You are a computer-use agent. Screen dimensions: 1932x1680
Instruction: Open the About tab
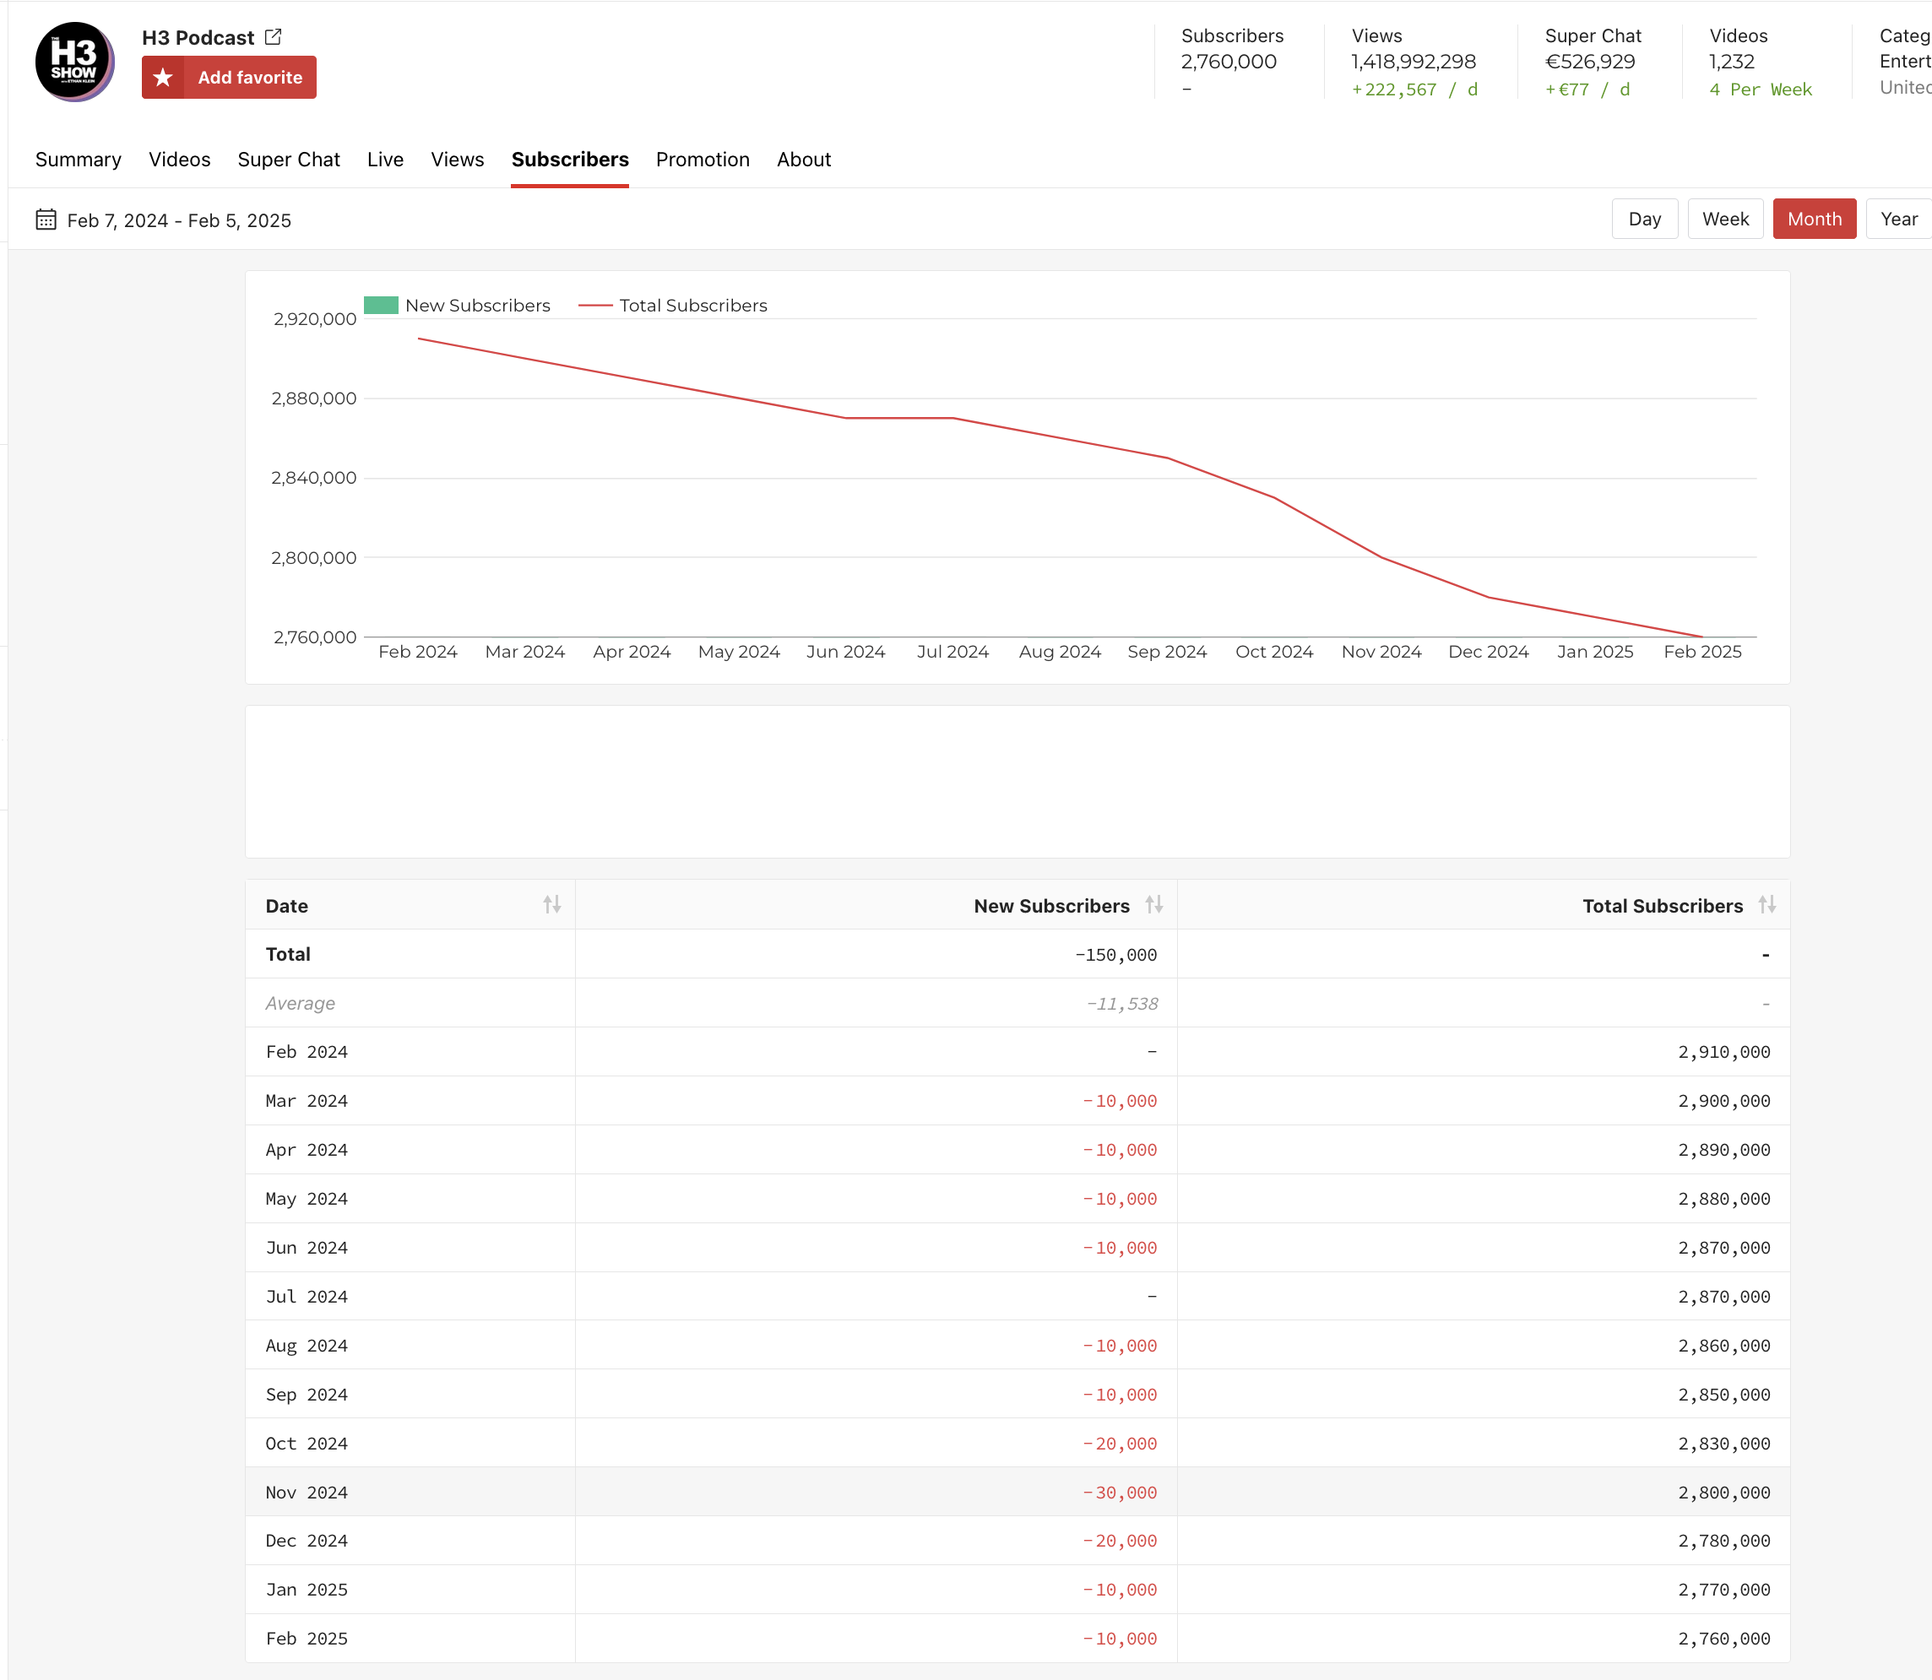pyautogui.click(x=804, y=160)
